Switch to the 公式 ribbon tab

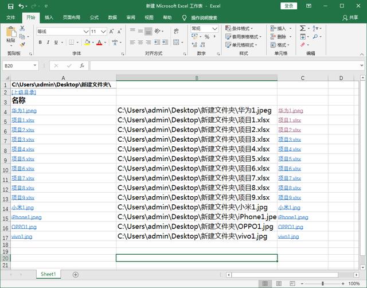tap(94, 18)
